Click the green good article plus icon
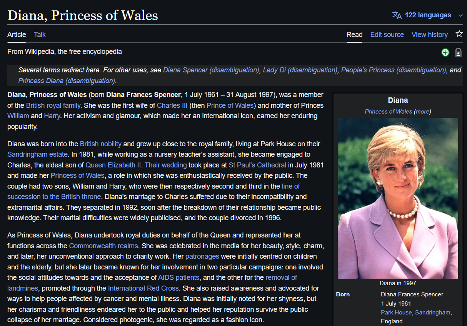Screen dimensions: 467x326 [x=445, y=52]
